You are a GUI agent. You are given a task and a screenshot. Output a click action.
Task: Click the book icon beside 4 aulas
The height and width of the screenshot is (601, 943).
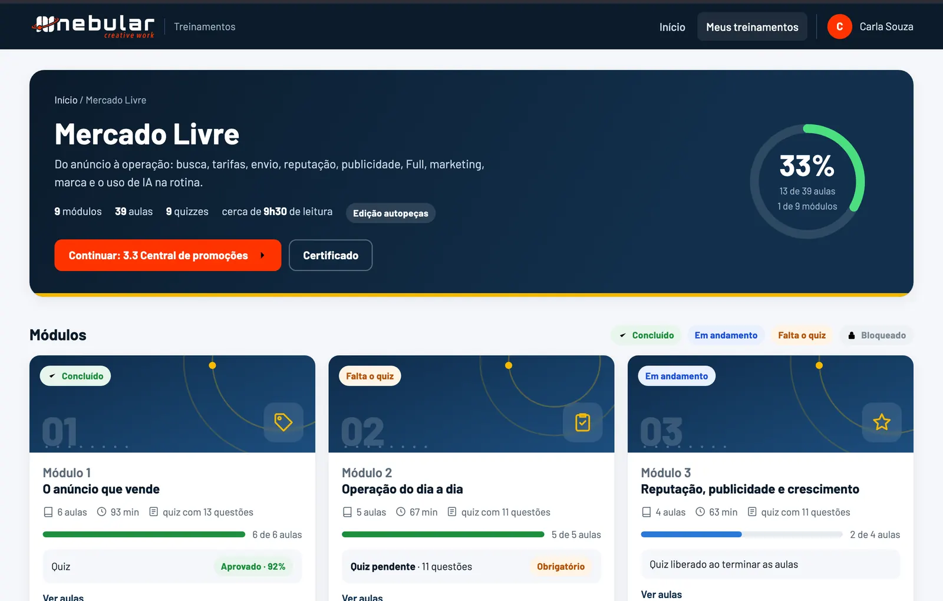tap(647, 512)
